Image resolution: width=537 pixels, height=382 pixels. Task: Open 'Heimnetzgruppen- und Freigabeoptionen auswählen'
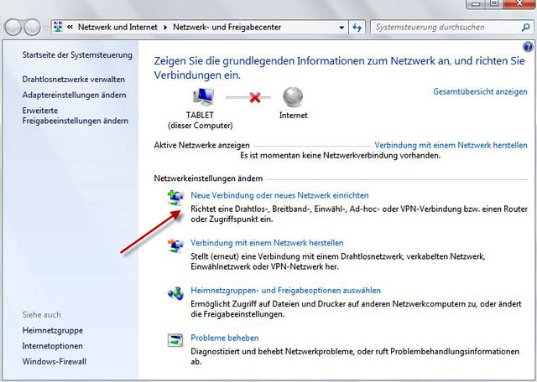click(285, 291)
